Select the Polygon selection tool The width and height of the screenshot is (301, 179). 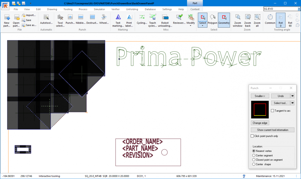coord(213,17)
